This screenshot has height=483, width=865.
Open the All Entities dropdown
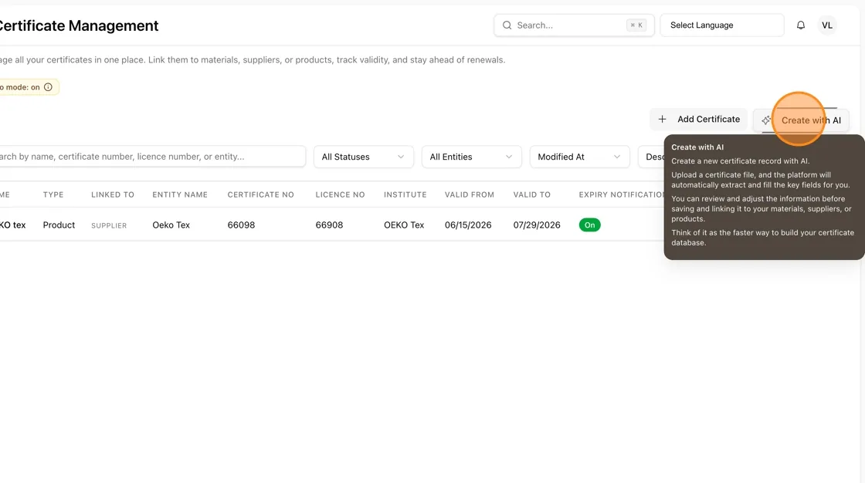[x=472, y=157]
